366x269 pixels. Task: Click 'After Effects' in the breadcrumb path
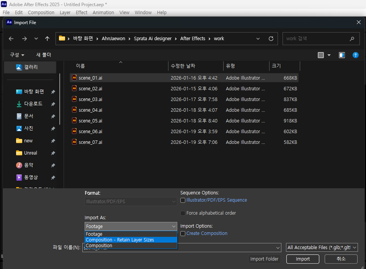(x=193, y=39)
